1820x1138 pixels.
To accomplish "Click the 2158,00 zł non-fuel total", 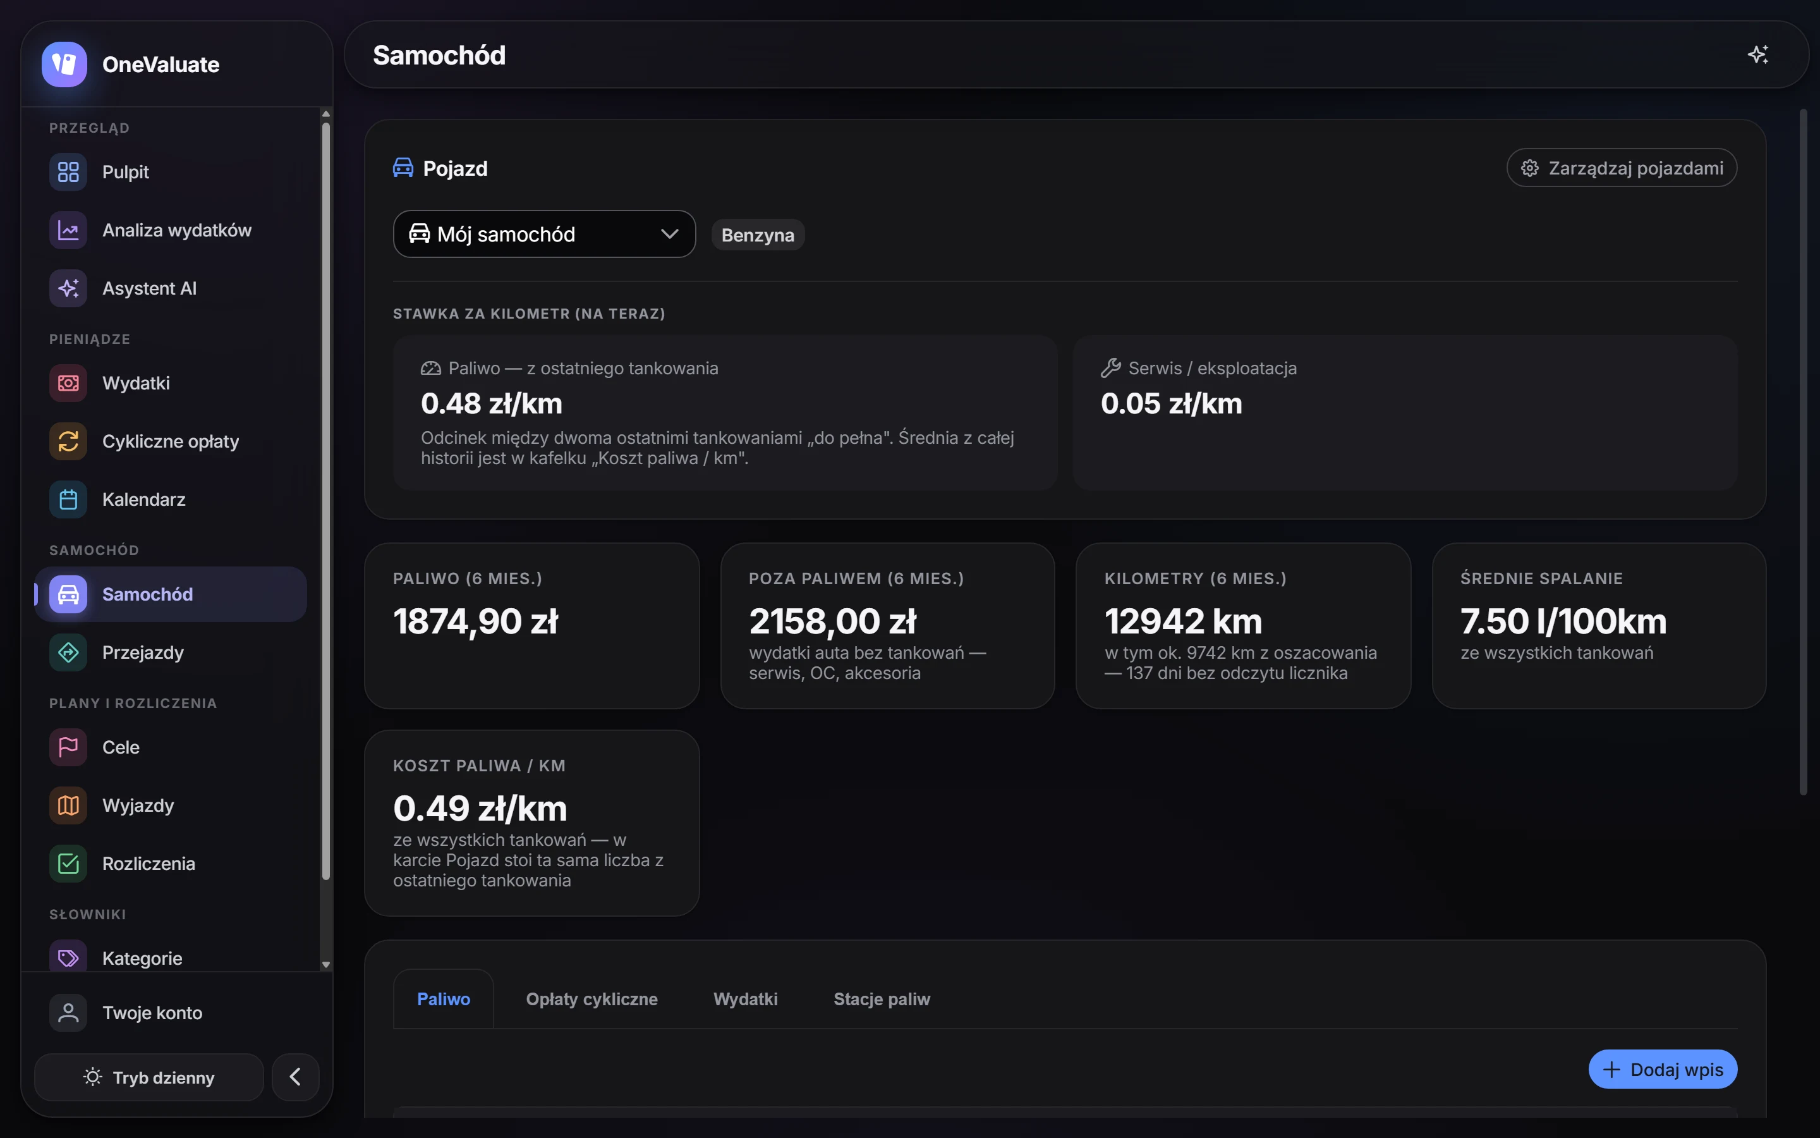I will coord(832,621).
